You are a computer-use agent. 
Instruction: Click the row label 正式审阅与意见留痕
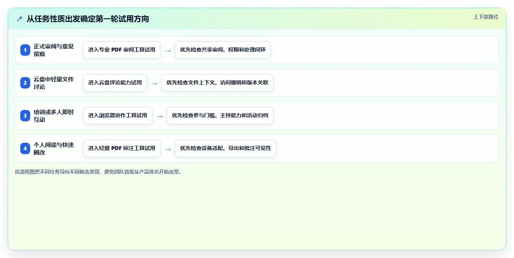click(x=54, y=50)
